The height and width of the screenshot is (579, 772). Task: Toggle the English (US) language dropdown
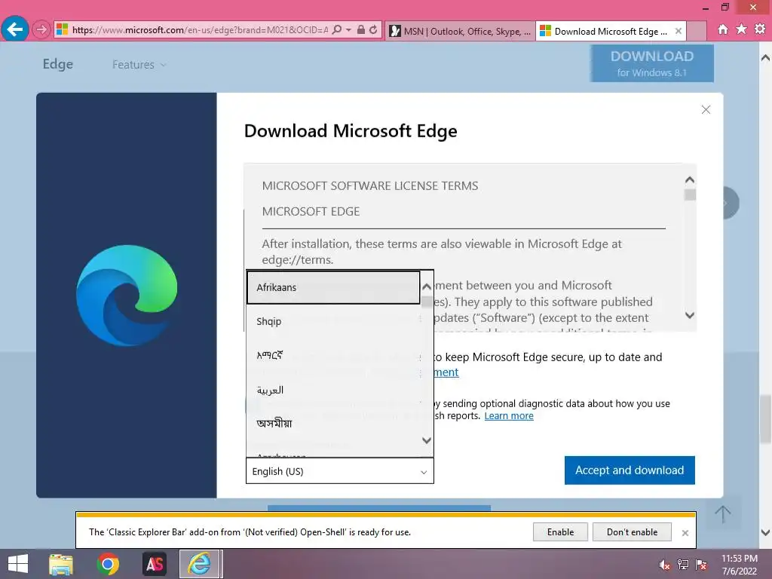coord(340,471)
